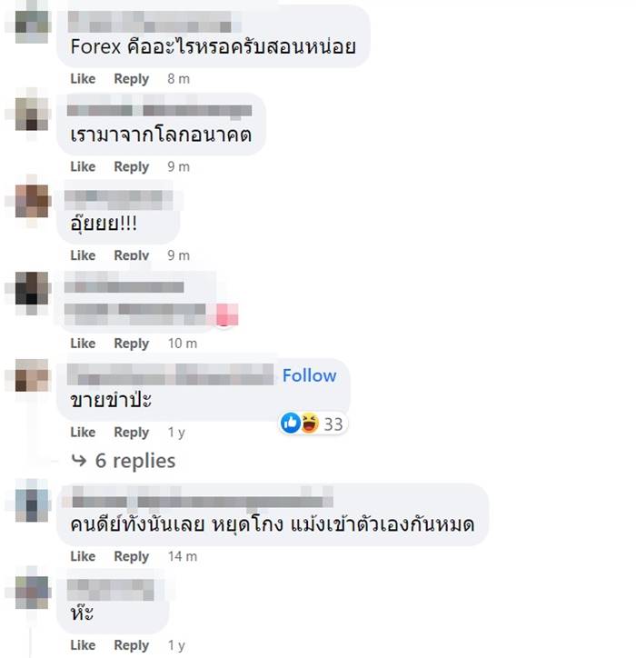The width and height of the screenshot is (636, 658).
Task: Click the thumbs-up reaction icon on ขายขำป่ะ comment
Action: 291,423
